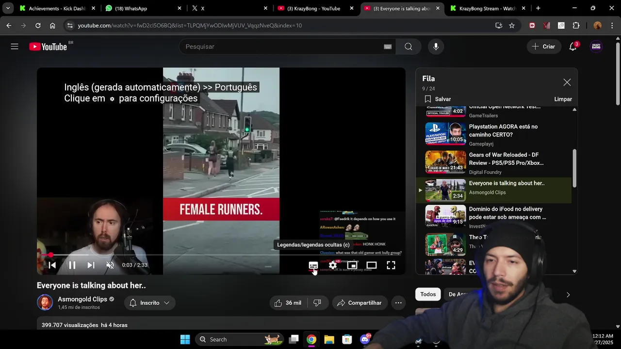621x349 pixels.
Task: Open File Explorer from taskbar
Action: pyautogui.click(x=329, y=339)
